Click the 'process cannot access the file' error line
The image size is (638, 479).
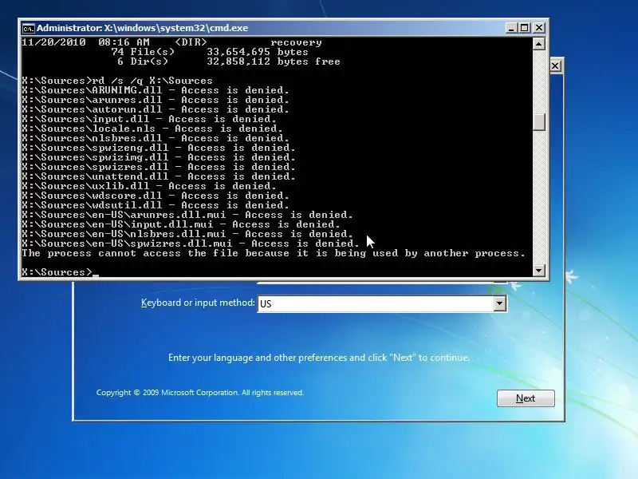(274, 253)
